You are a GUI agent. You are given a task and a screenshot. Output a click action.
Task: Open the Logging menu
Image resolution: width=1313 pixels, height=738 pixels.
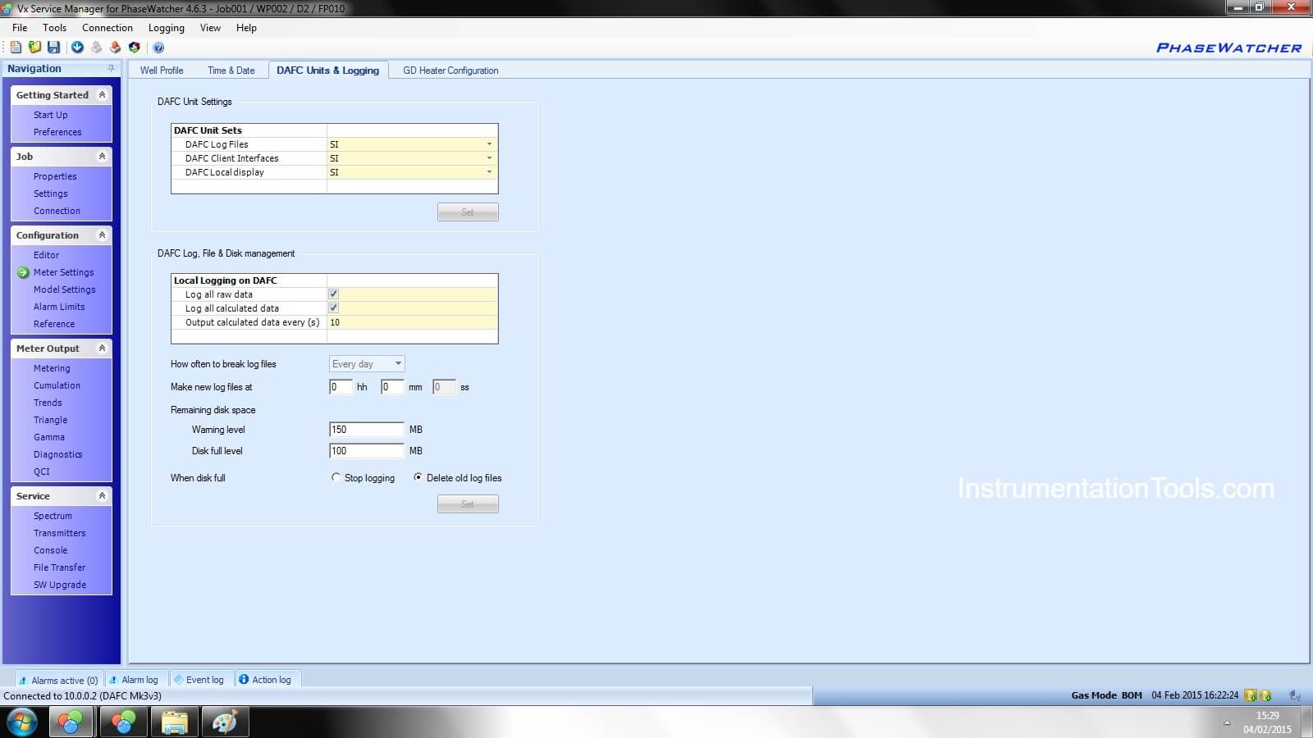click(x=166, y=28)
